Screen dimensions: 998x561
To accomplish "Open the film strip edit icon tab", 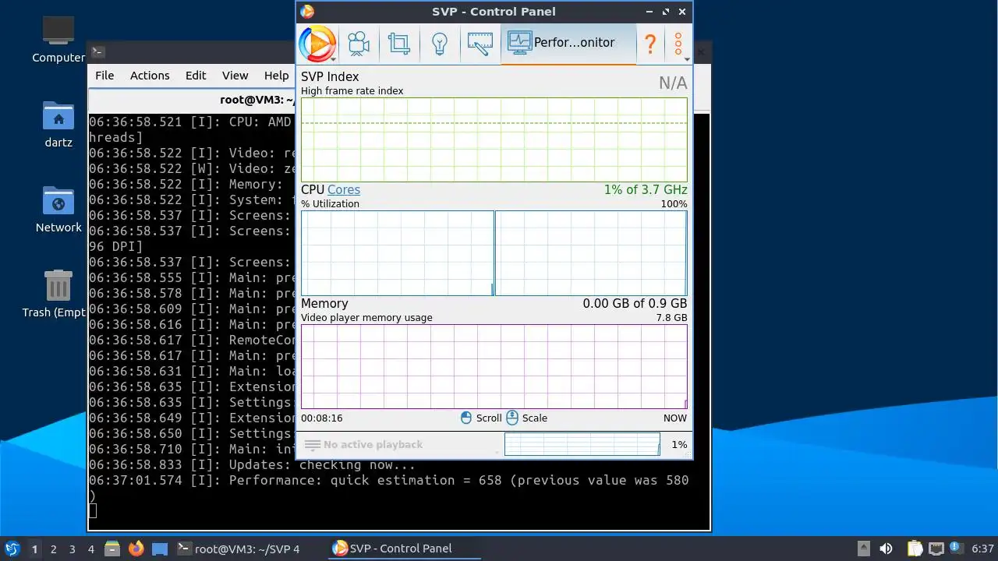I will point(480,44).
